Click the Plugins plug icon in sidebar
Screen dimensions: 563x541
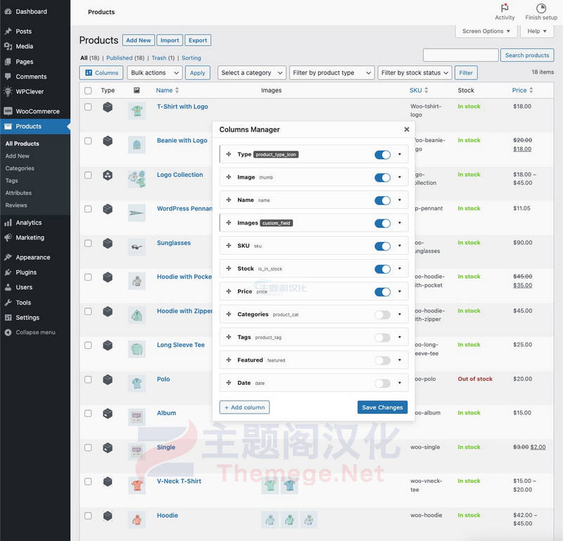[x=8, y=272]
